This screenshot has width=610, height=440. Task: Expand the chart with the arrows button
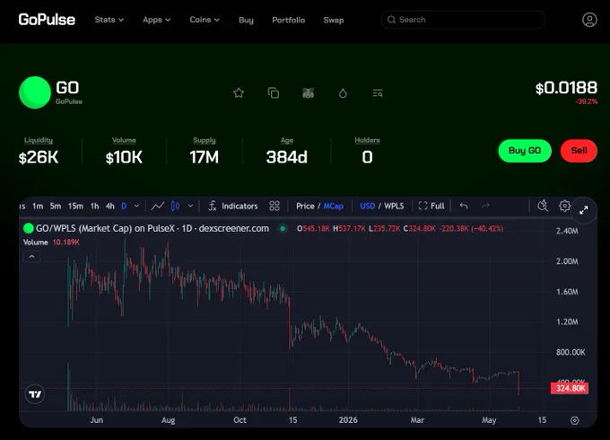point(584,210)
